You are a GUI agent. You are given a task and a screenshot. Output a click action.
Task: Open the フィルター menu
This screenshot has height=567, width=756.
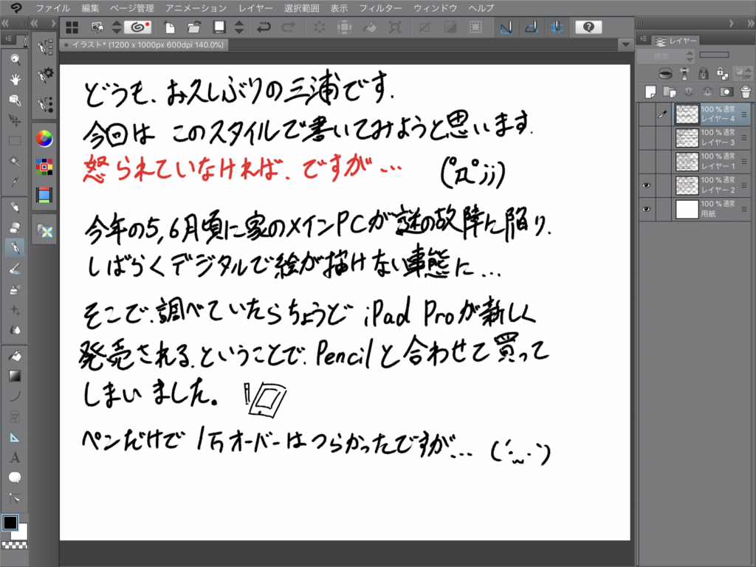click(379, 9)
